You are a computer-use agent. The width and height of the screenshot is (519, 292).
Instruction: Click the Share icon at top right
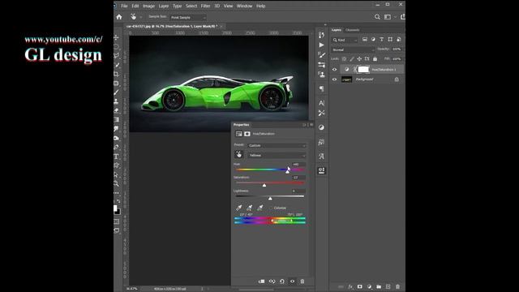402,16
